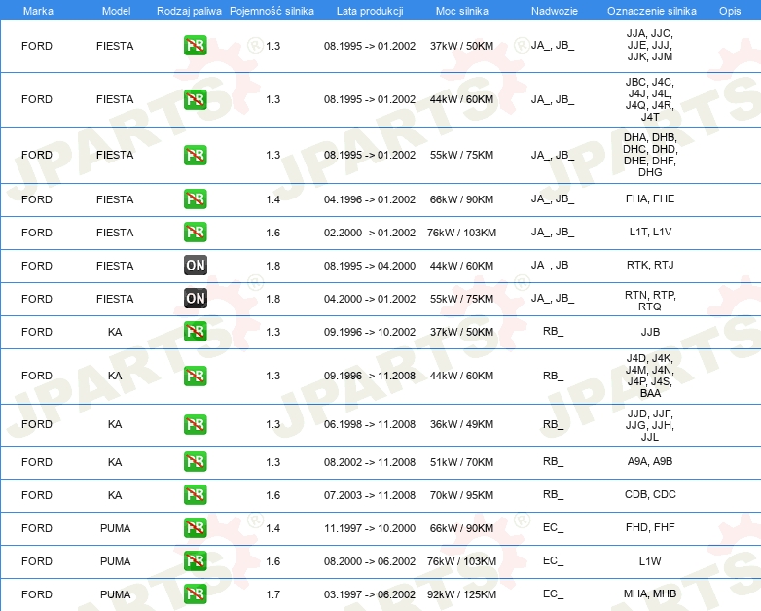Select the engine codes JJA, JJC, JJE cell

(x=650, y=45)
